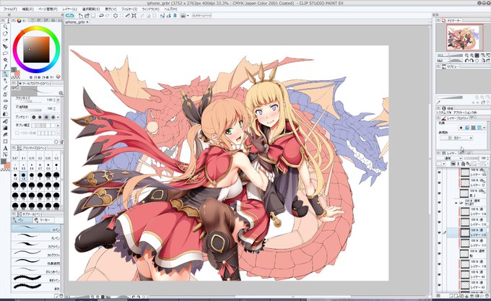Screen dimensions: 491x301
Task: Select the Eraser tool
Action: tap(5, 108)
